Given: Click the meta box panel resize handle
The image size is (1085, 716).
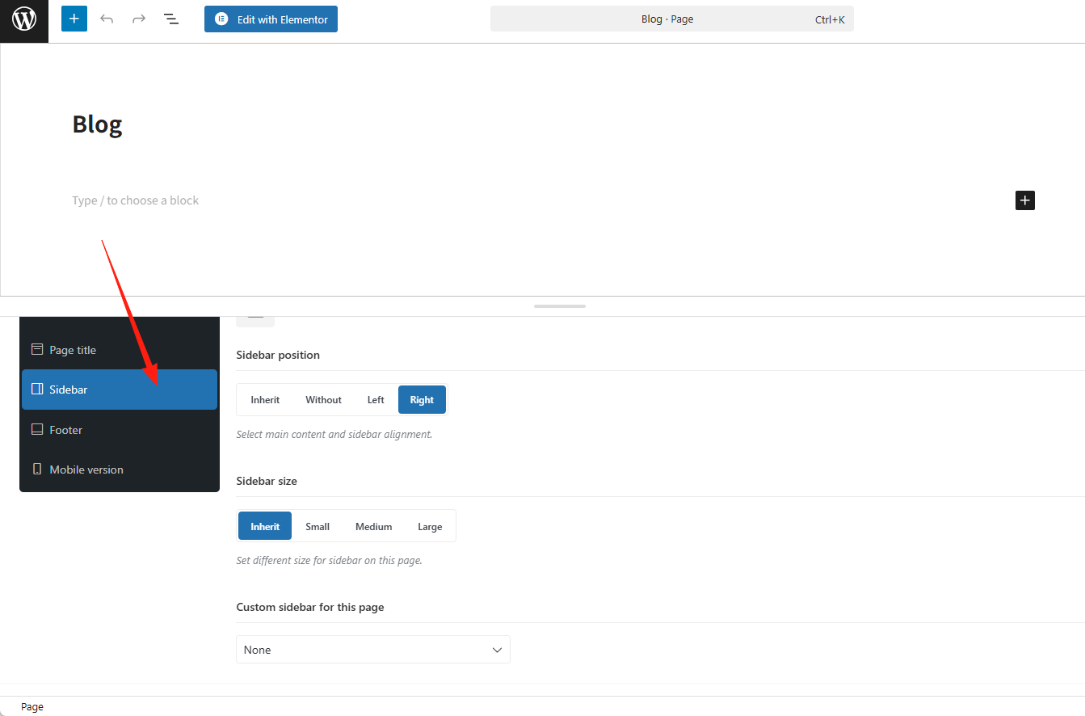Looking at the screenshot, I should 559,306.
